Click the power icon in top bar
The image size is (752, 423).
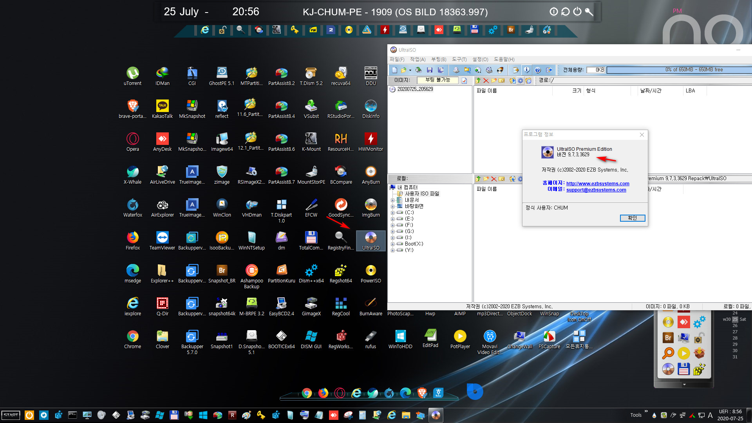click(577, 12)
